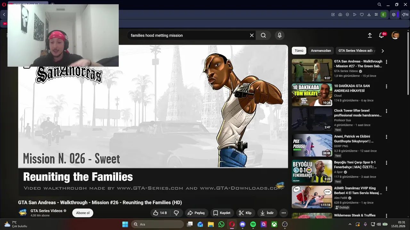The image size is (410, 230).
Task: Like the video with the thumbs-up button
Action: (x=160, y=213)
